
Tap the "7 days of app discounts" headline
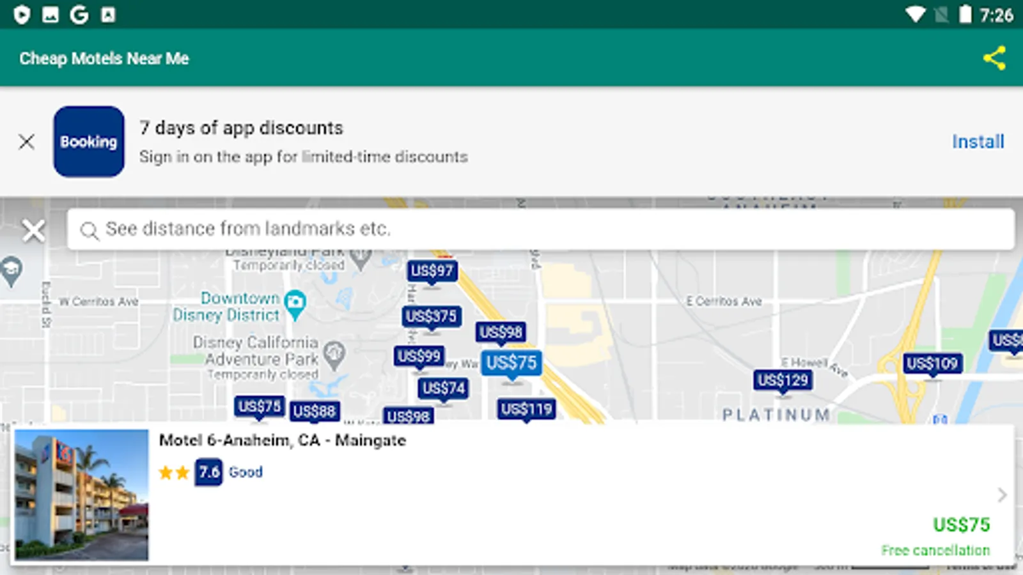242,128
